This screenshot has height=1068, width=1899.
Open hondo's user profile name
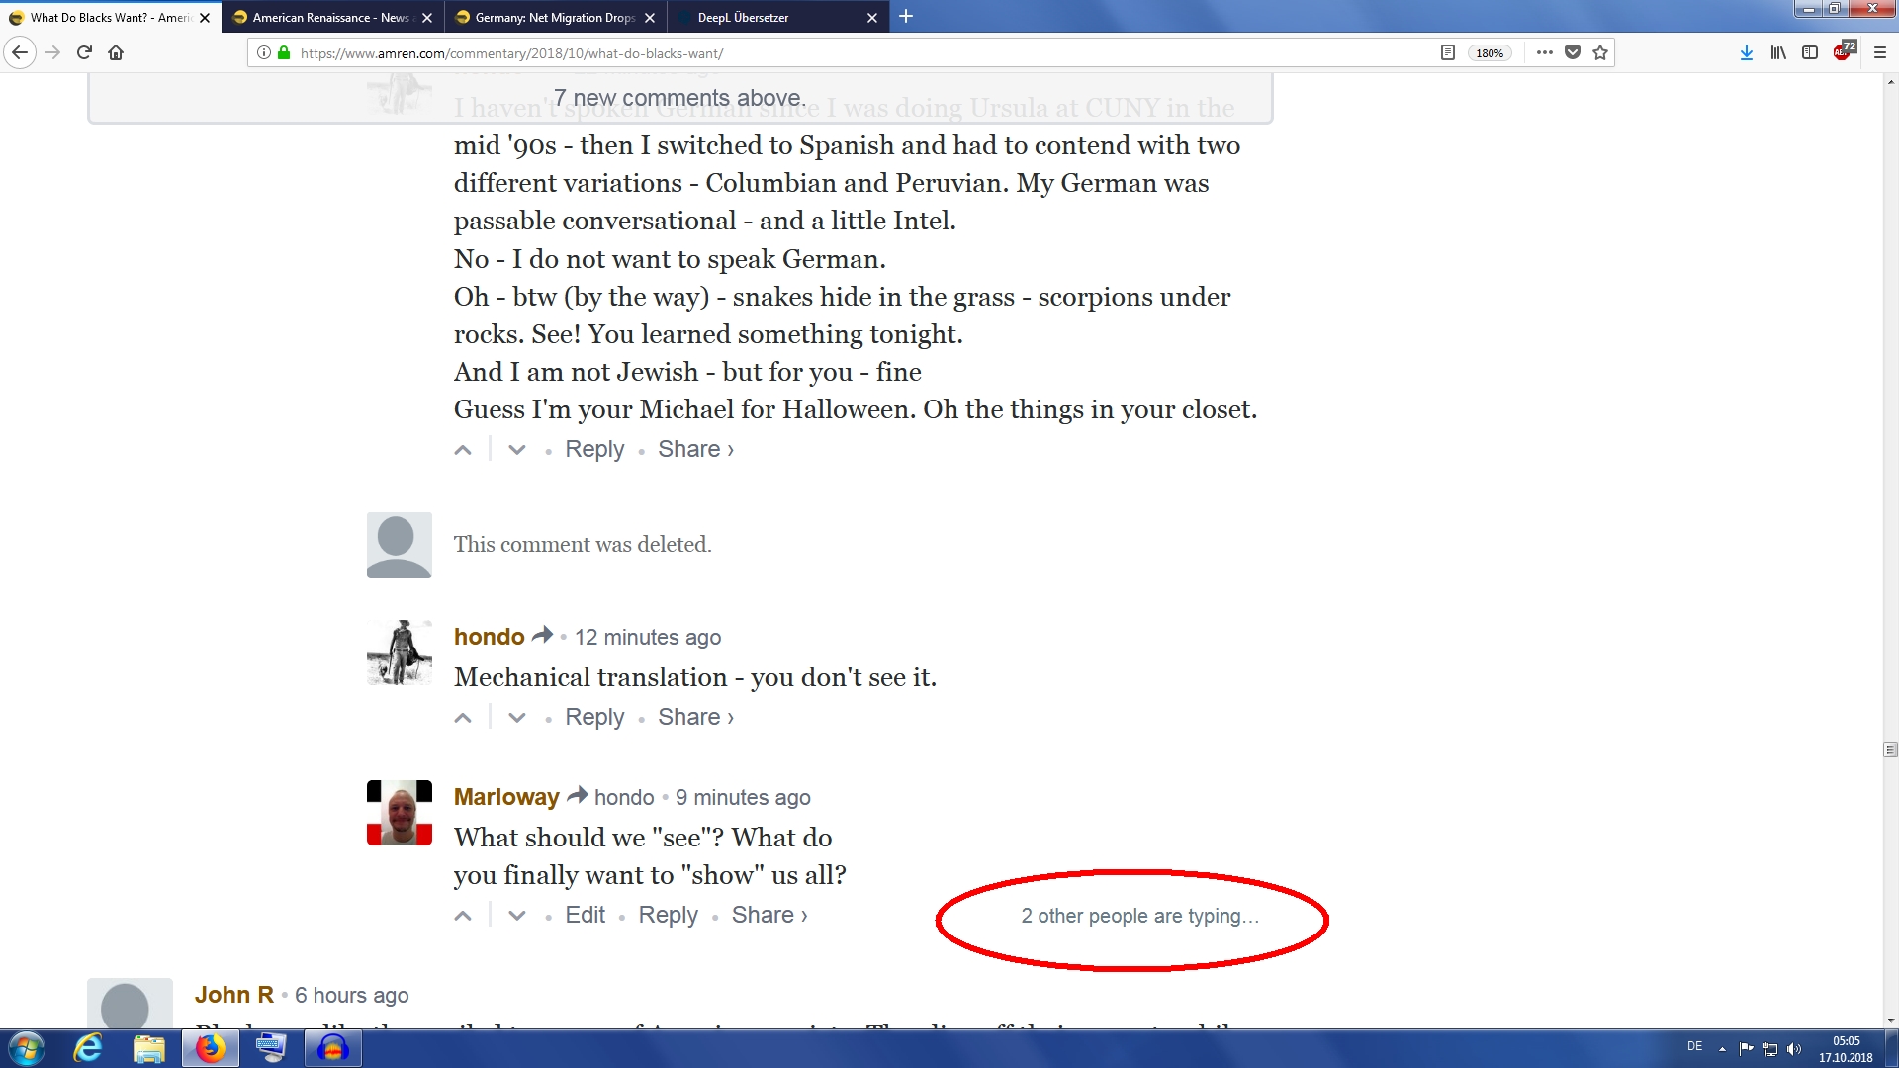[x=489, y=637]
